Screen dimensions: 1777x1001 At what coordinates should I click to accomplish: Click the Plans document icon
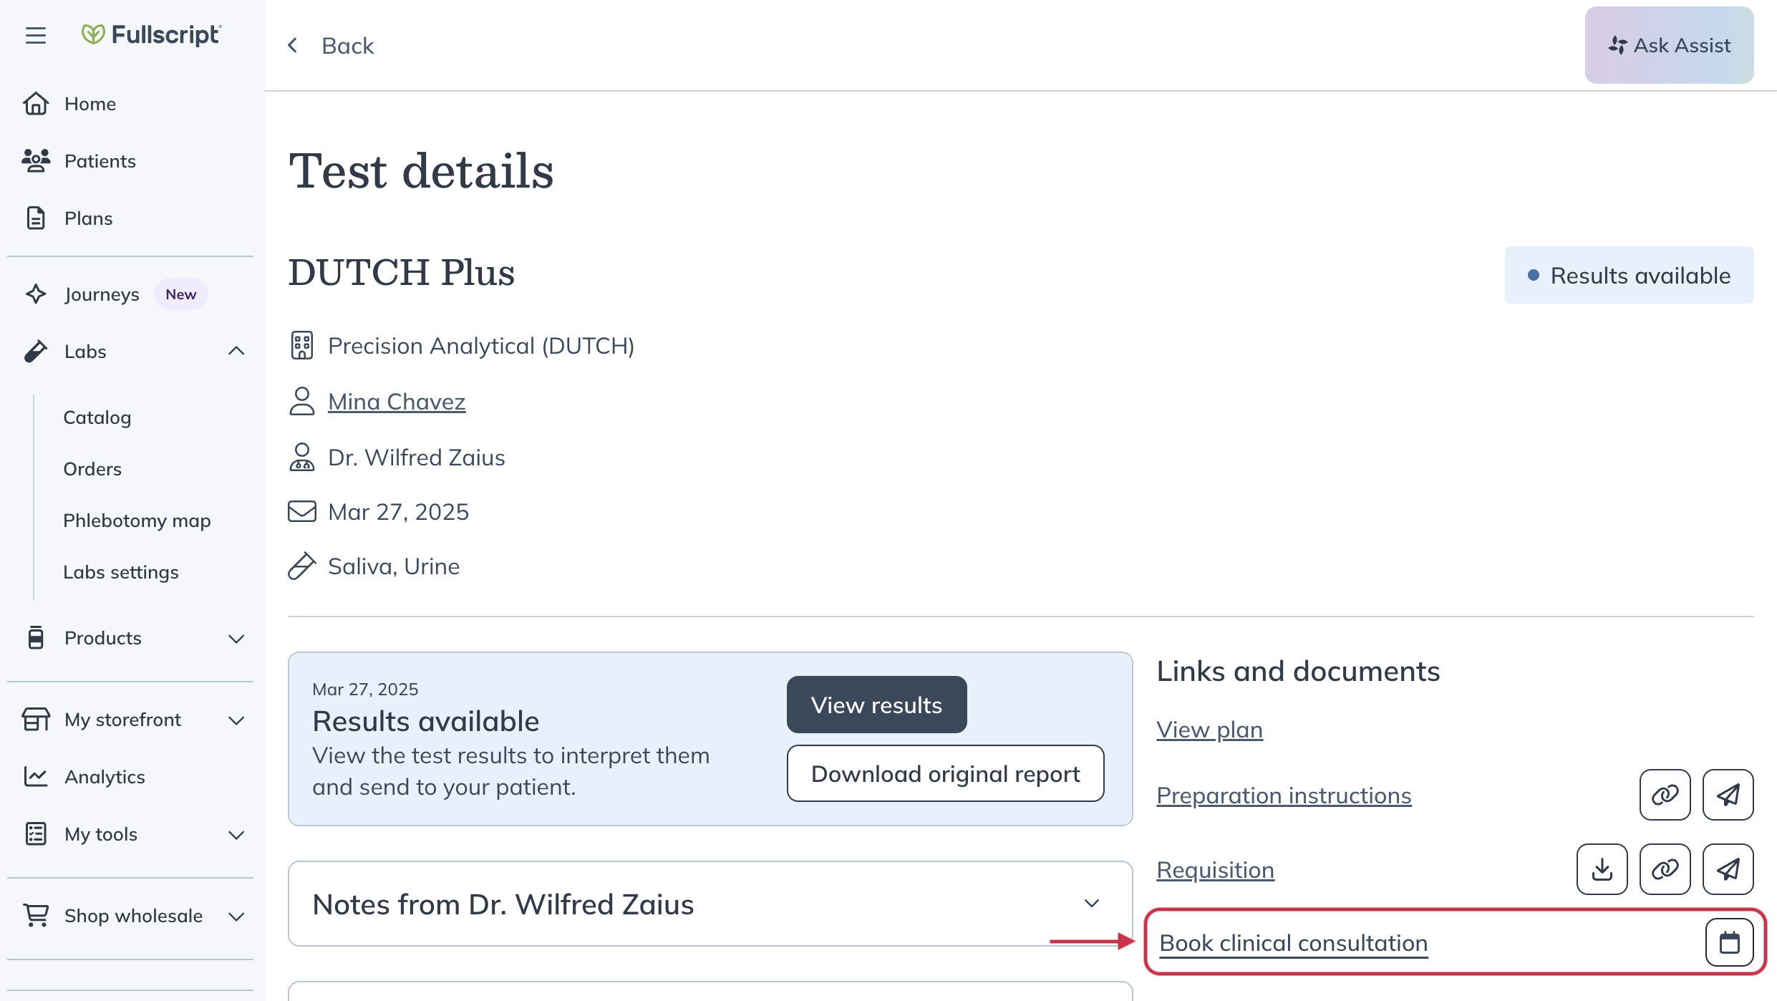point(36,218)
